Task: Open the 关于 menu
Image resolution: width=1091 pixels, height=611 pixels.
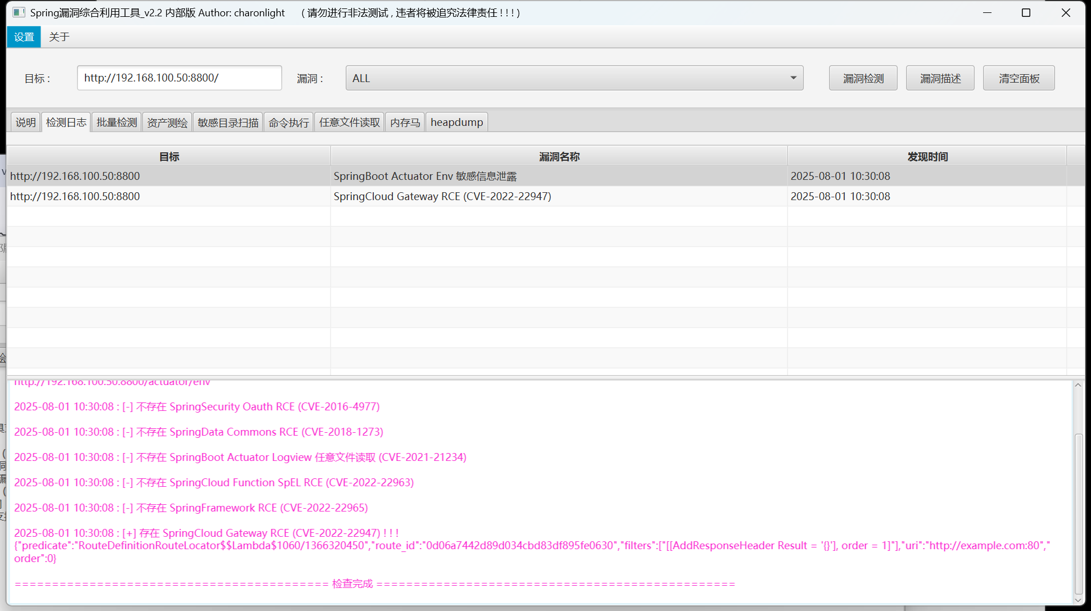Action: click(59, 37)
